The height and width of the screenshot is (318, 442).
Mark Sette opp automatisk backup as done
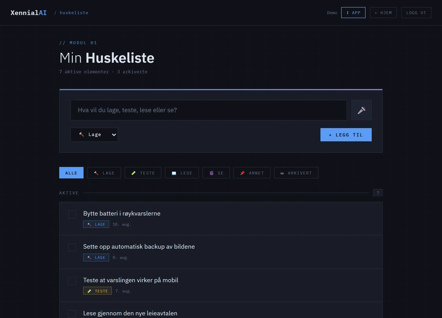(72, 247)
